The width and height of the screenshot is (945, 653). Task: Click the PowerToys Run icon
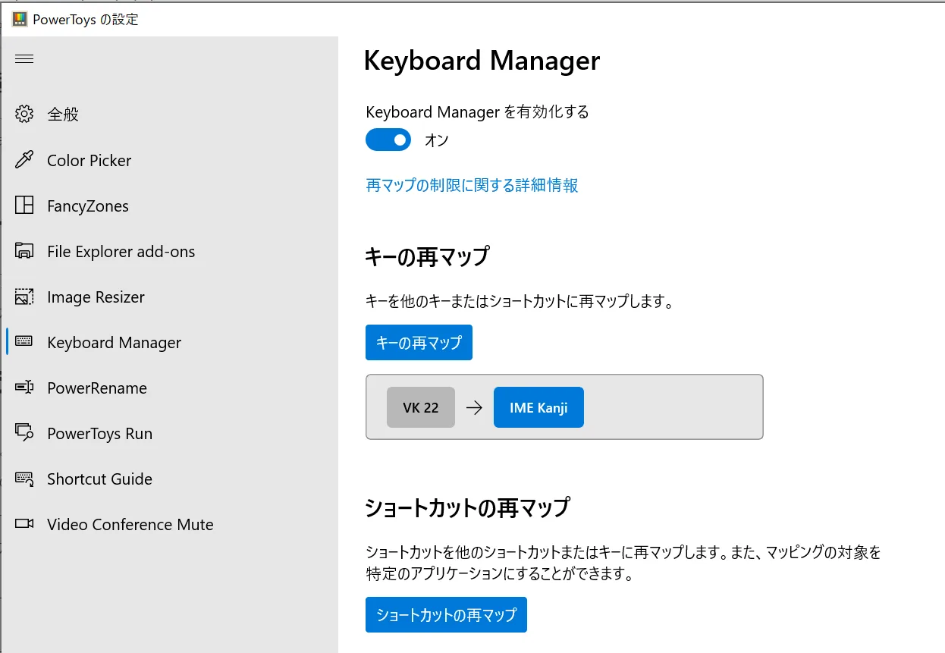(24, 433)
